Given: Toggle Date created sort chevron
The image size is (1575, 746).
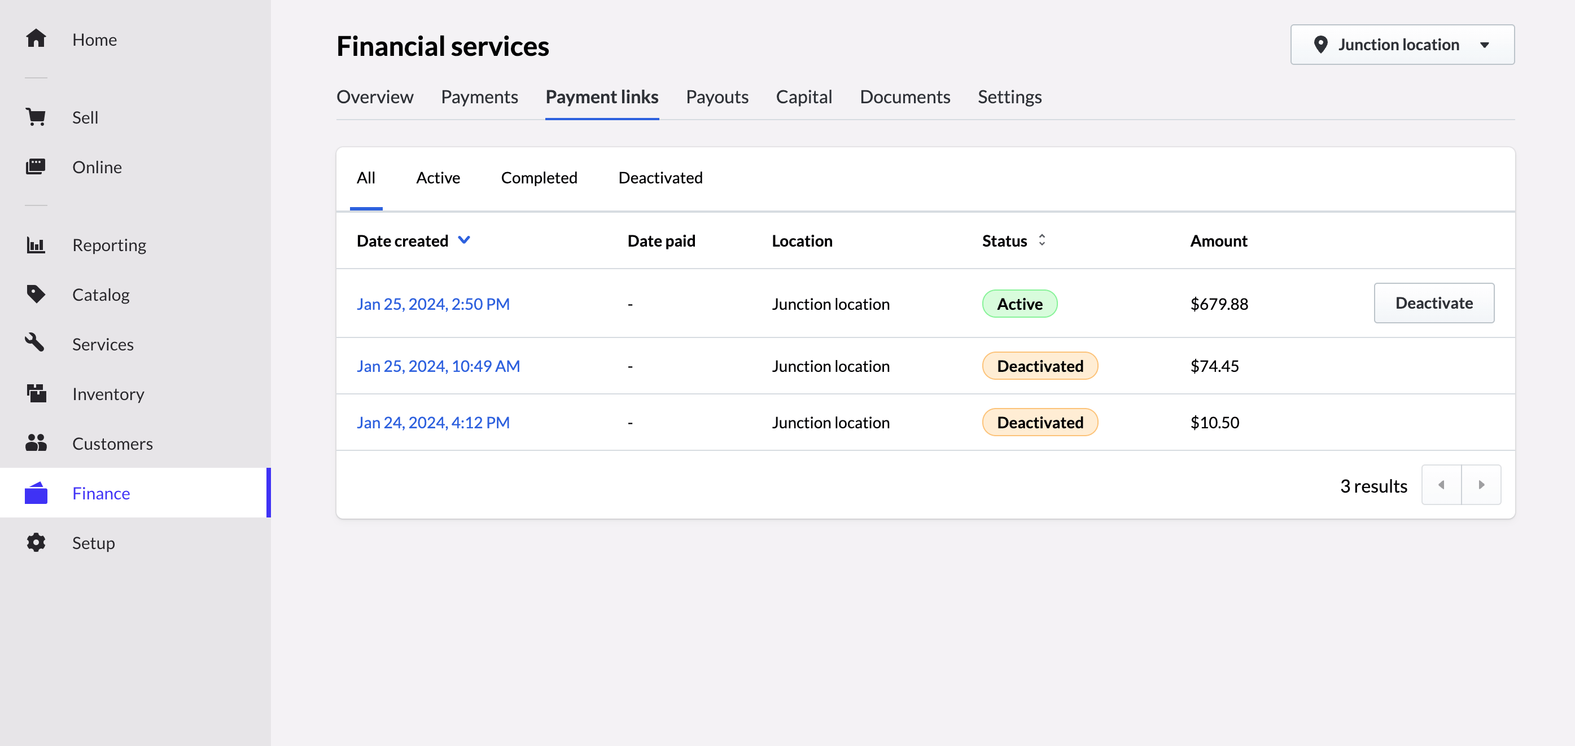Looking at the screenshot, I should 464,240.
